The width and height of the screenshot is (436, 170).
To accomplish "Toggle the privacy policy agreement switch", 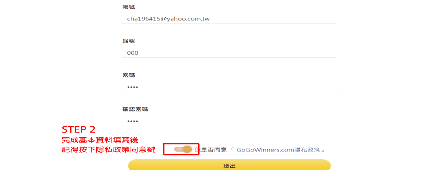I will (x=183, y=149).
